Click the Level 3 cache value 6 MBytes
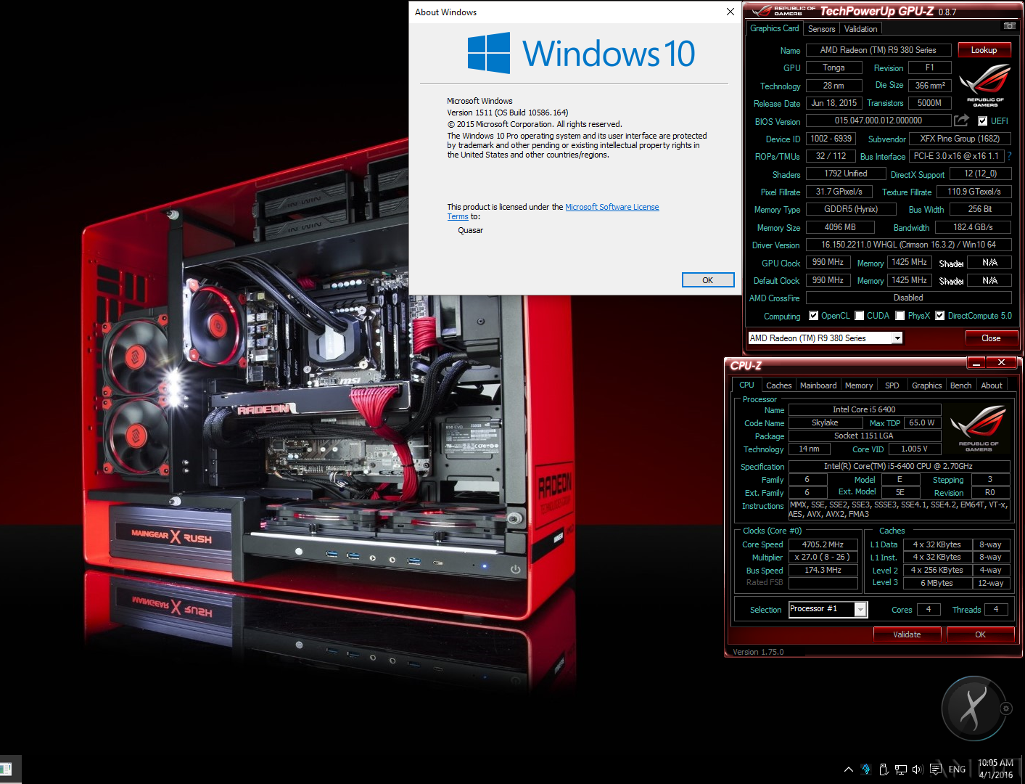The image size is (1025, 784). (937, 583)
